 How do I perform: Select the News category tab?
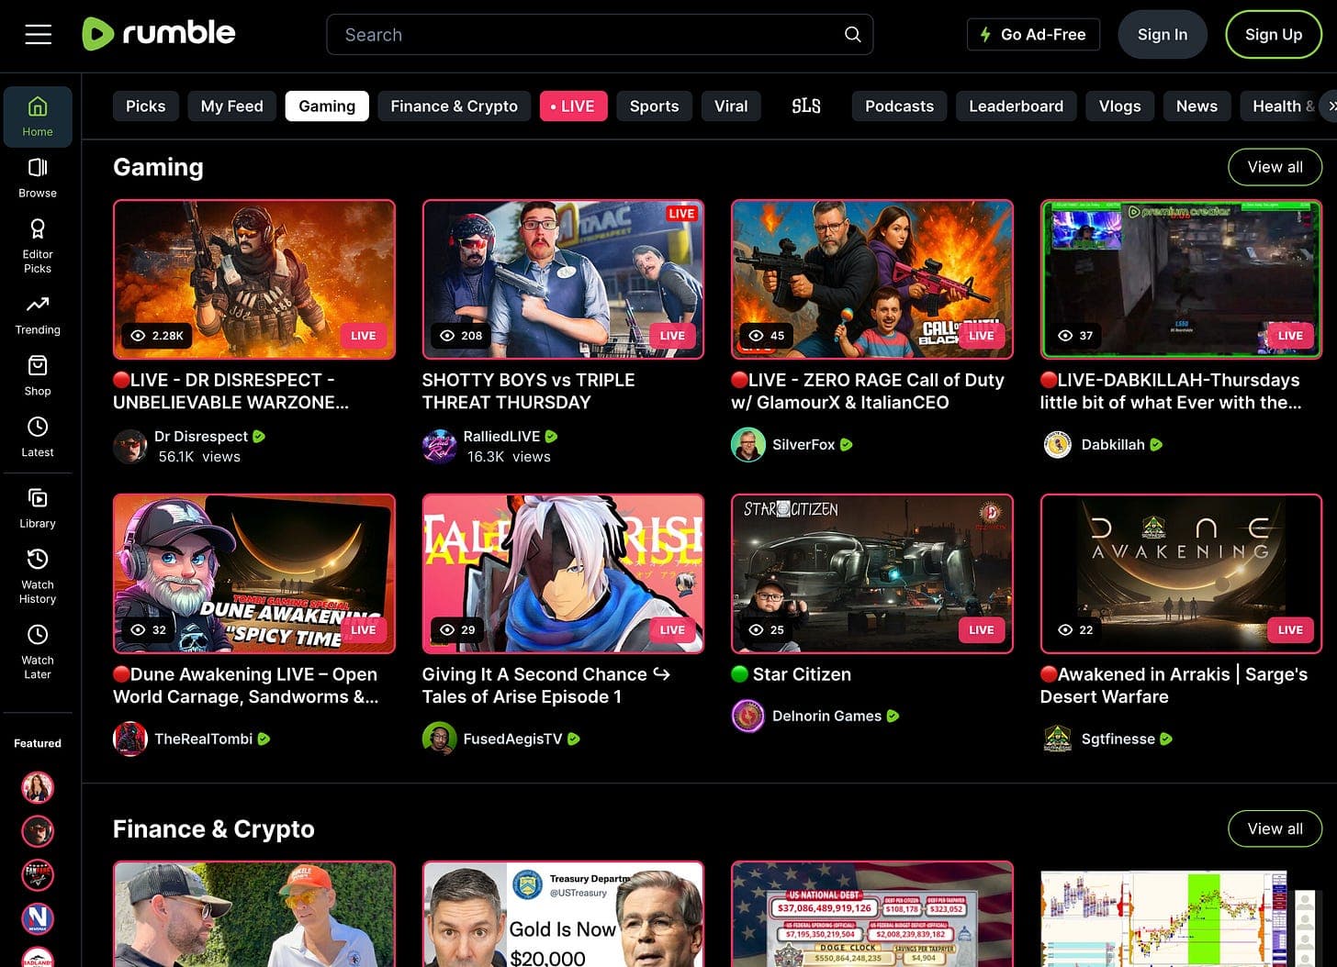point(1197,106)
